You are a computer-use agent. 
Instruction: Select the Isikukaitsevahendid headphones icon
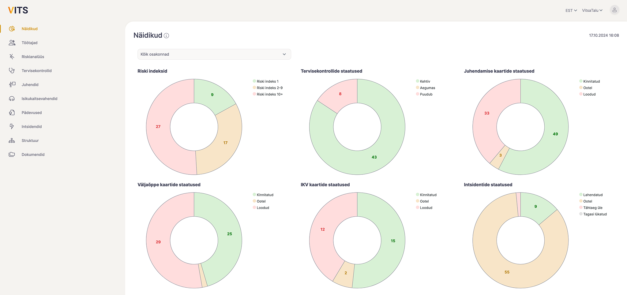pos(12,99)
